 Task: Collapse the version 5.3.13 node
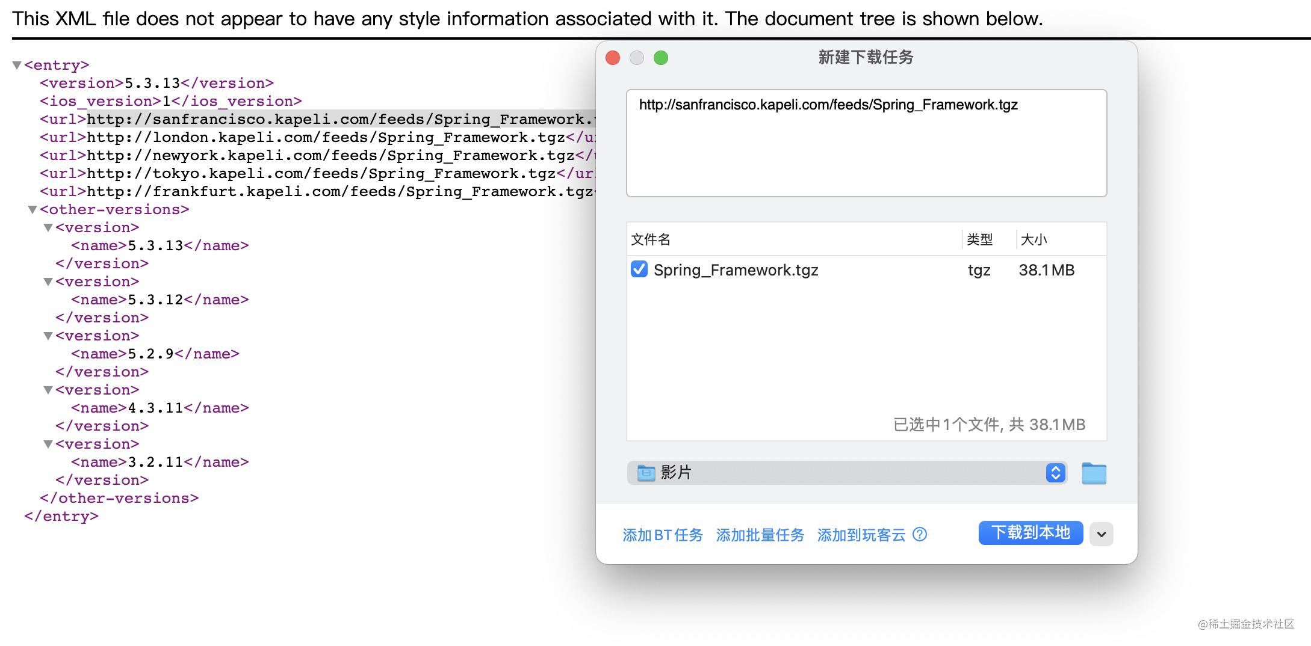pos(48,227)
